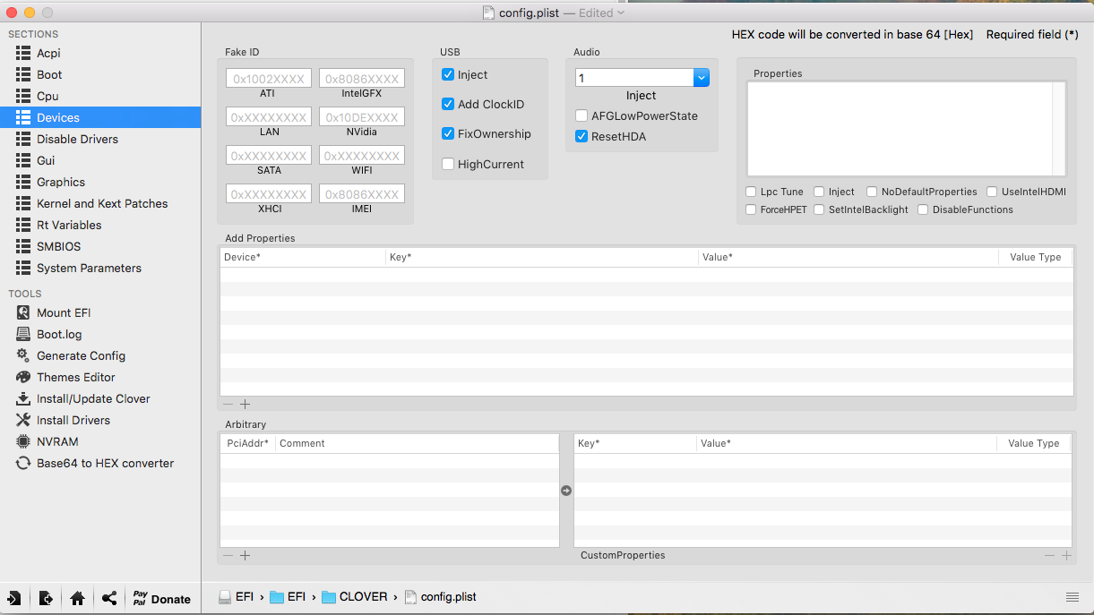This screenshot has height=615, width=1094.
Task: Click the LAN Fake ID field
Action: pos(269,116)
